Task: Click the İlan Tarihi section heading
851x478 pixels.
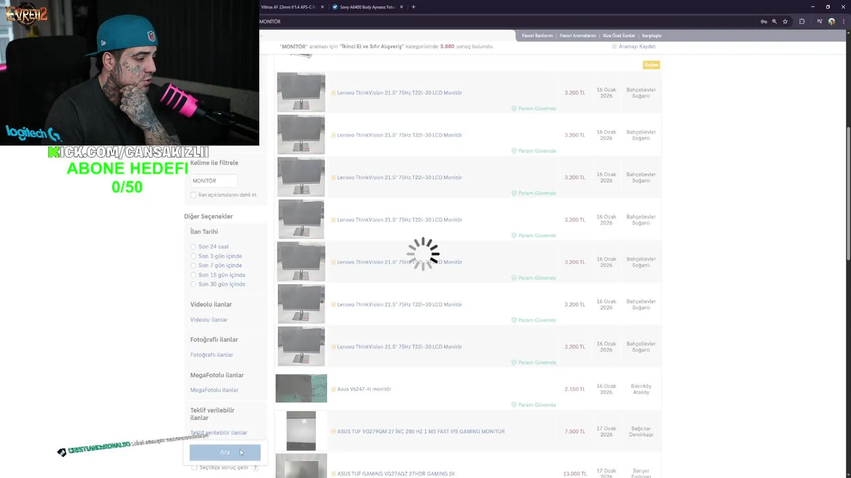Action: click(204, 232)
